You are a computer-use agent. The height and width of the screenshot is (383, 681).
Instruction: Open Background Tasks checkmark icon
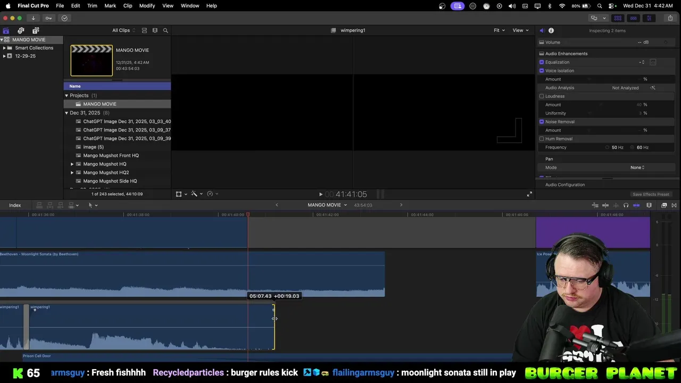click(64, 18)
